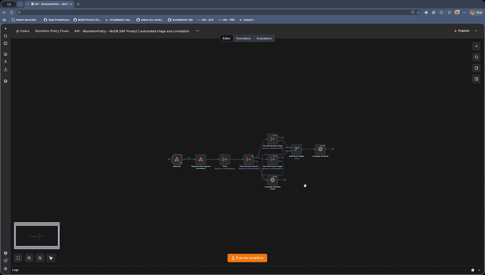The height and width of the screenshot is (275, 485).
Task: Create new item from sidebar plus icon
Action: point(5,28)
